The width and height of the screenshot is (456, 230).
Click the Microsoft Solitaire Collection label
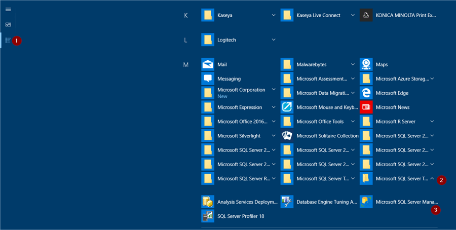[x=327, y=135]
